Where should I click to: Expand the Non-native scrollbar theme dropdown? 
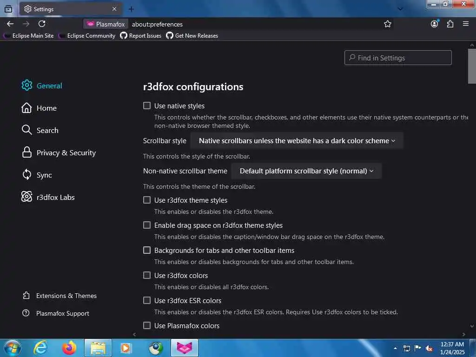(306, 171)
